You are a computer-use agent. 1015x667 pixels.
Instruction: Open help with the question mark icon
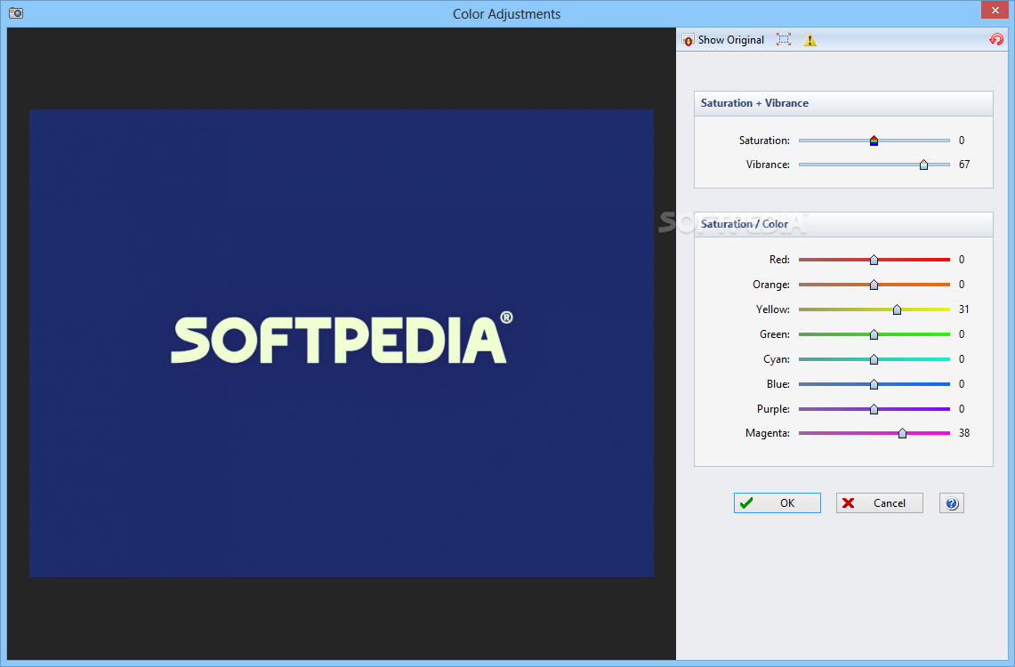[952, 503]
